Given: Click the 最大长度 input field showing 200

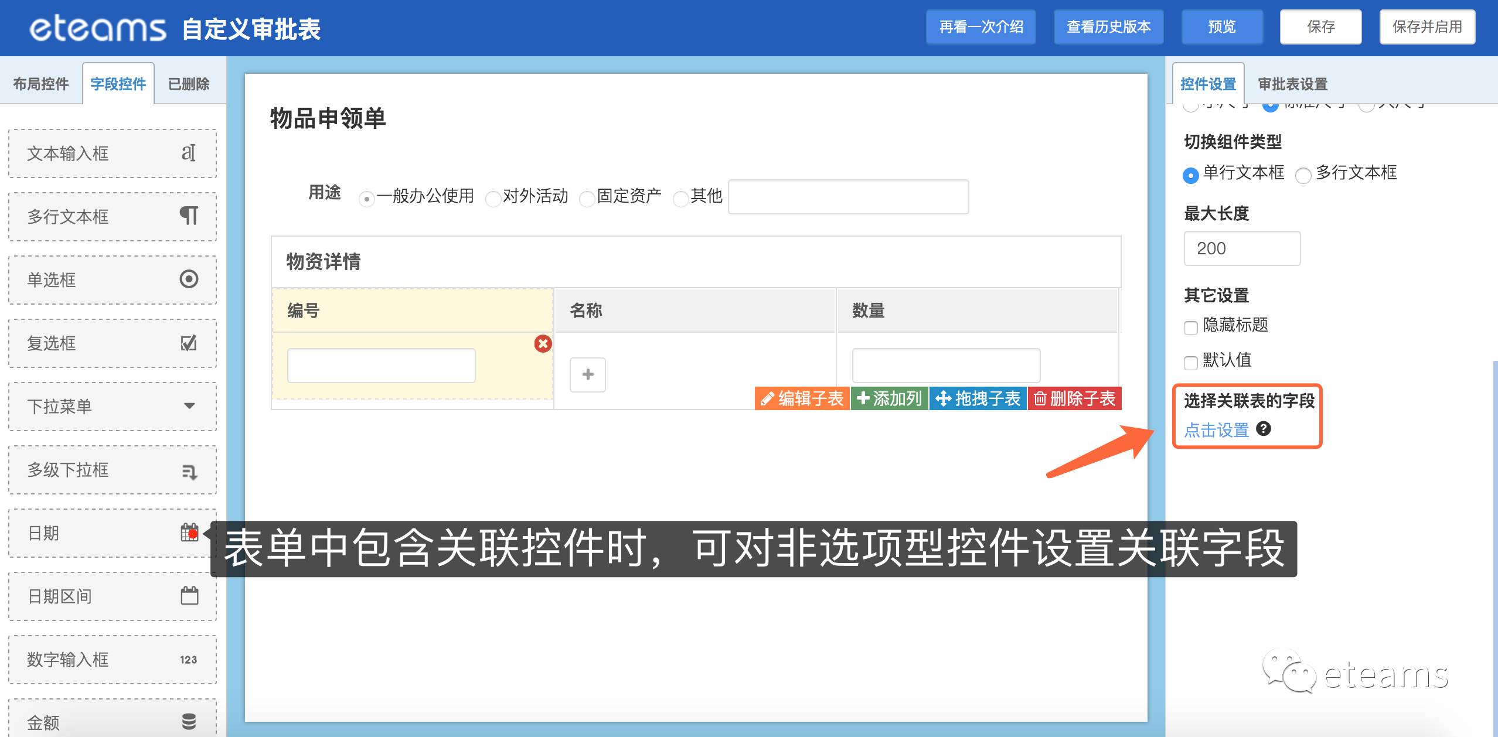Looking at the screenshot, I should pos(1241,248).
